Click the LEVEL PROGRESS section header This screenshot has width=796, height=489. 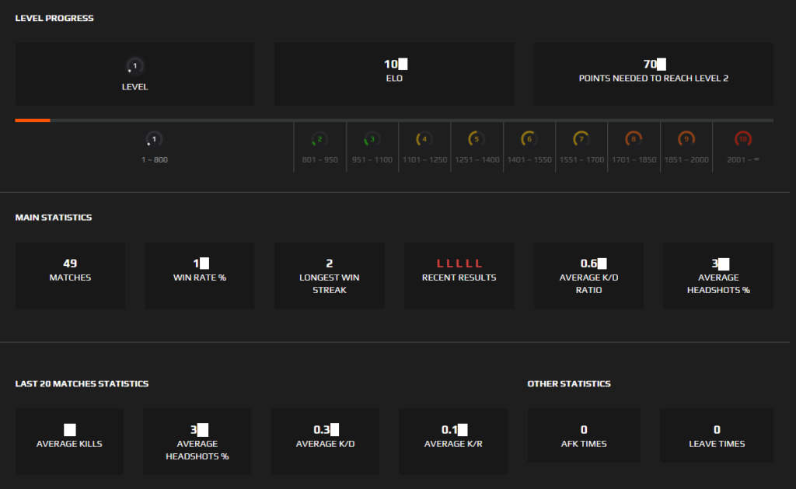tap(54, 17)
